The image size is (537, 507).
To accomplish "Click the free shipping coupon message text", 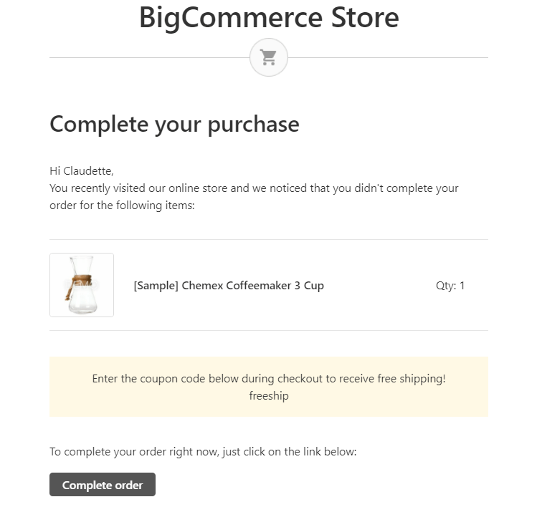I will (x=269, y=379).
